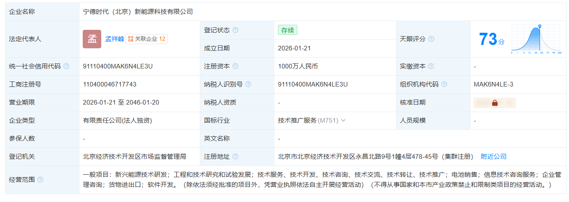This screenshot has width=569, height=202.
Task: Click the marker on score distribution chart
Action: (x=540, y=26)
